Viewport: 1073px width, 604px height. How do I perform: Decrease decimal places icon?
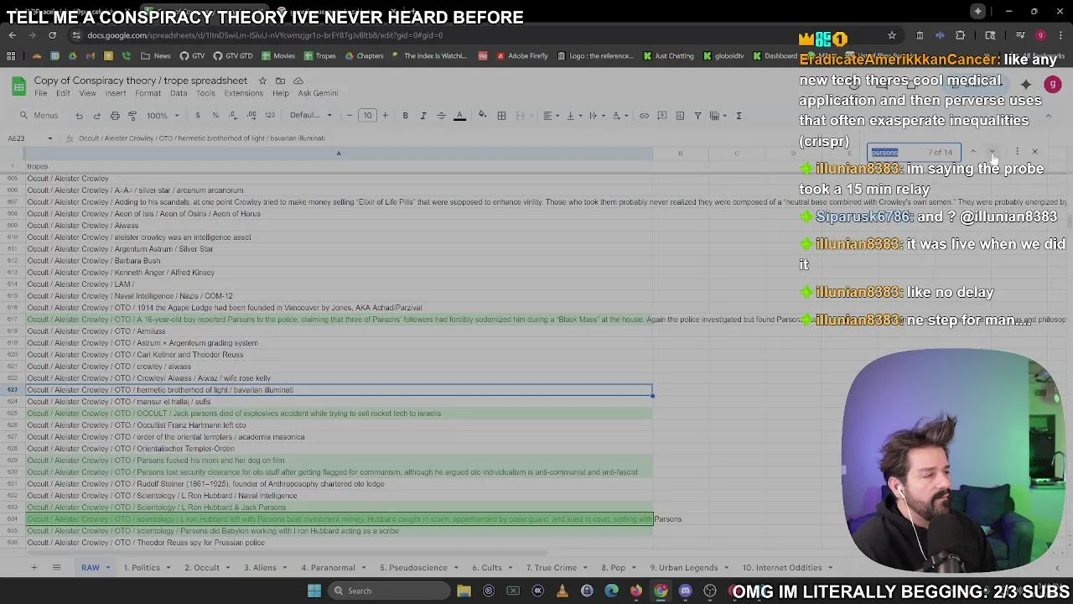click(x=233, y=116)
